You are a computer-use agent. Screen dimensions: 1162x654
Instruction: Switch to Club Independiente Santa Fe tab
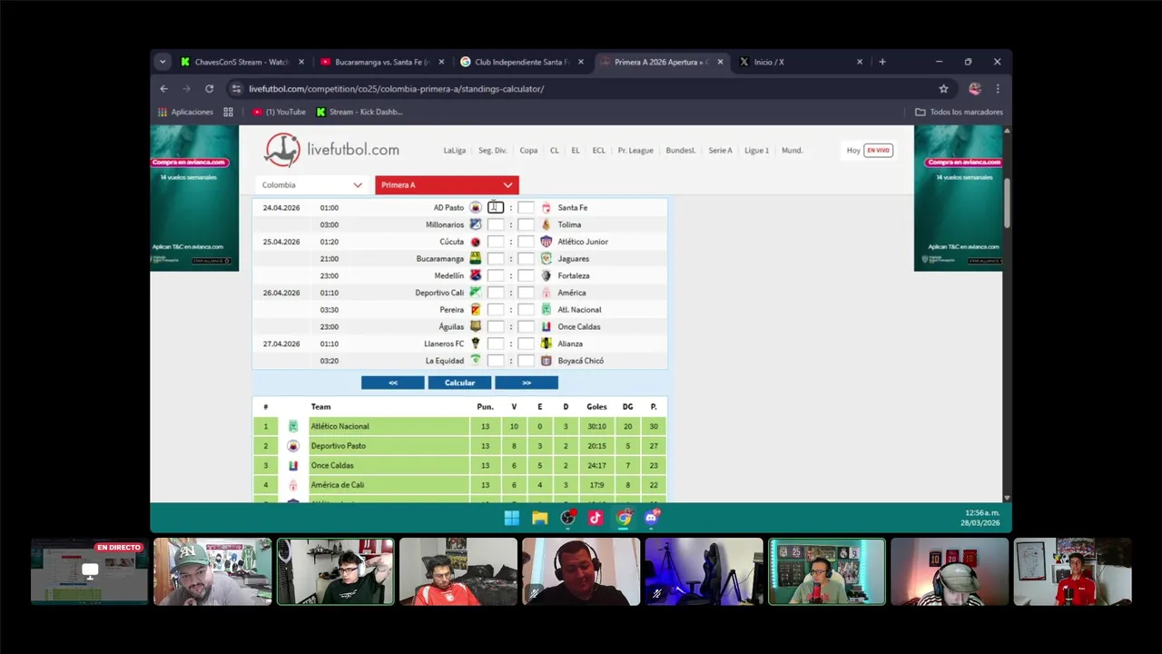coord(522,62)
